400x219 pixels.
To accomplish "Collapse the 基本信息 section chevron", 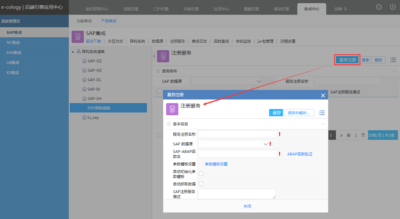I will (323, 124).
